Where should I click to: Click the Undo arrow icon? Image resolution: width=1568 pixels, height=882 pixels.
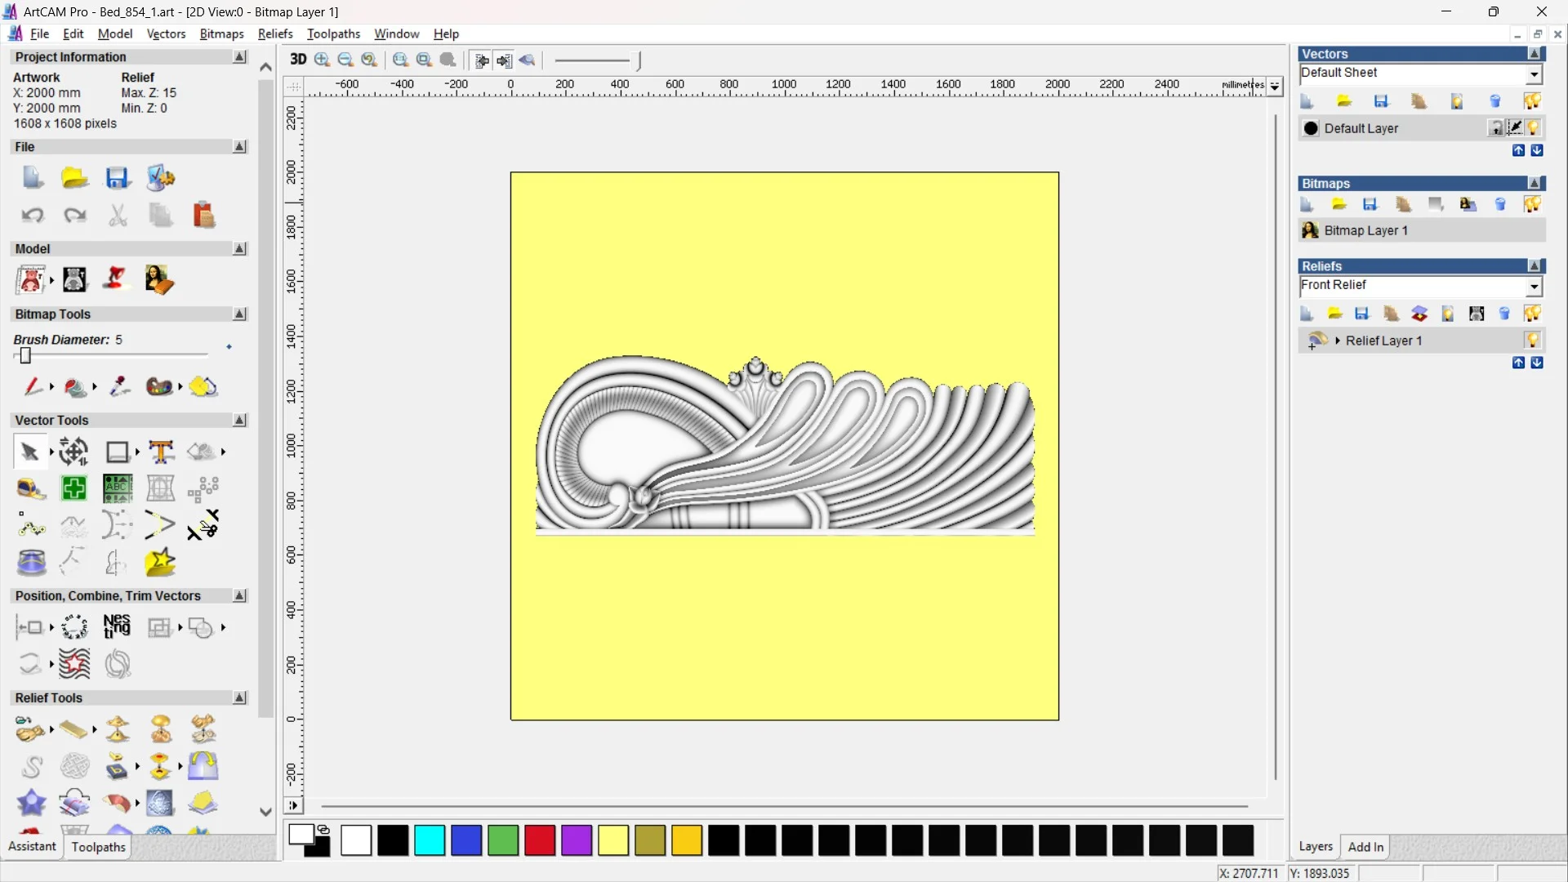click(32, 215)
